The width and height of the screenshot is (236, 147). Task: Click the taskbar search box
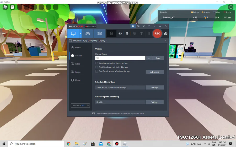[x=36, y=144]
